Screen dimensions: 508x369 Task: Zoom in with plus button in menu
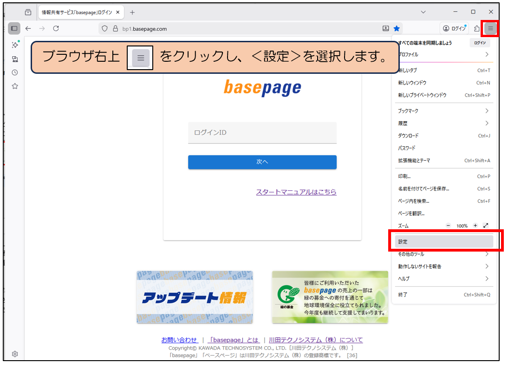(x=475, y=226)
